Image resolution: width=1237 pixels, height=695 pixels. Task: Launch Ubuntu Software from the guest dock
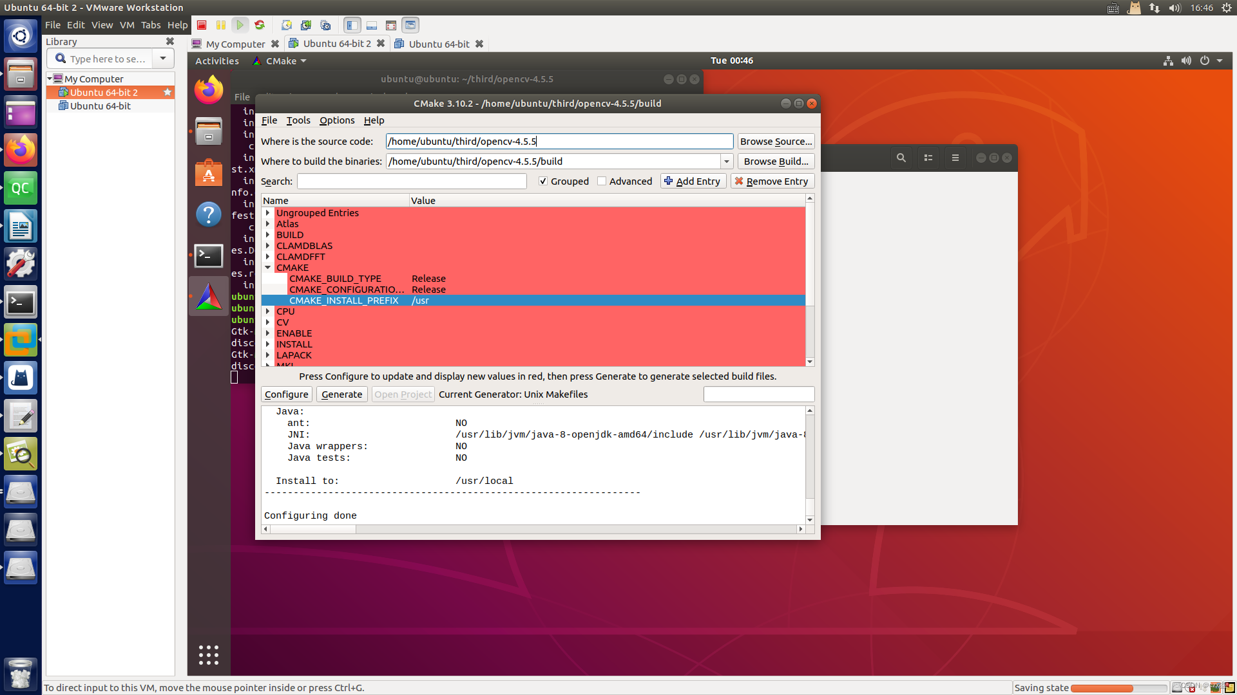coord(209,172)
